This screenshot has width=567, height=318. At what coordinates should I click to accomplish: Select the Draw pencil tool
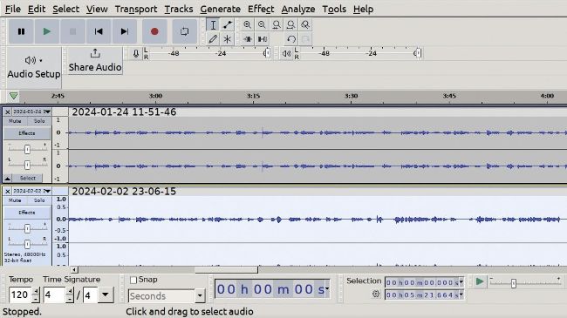213,38
